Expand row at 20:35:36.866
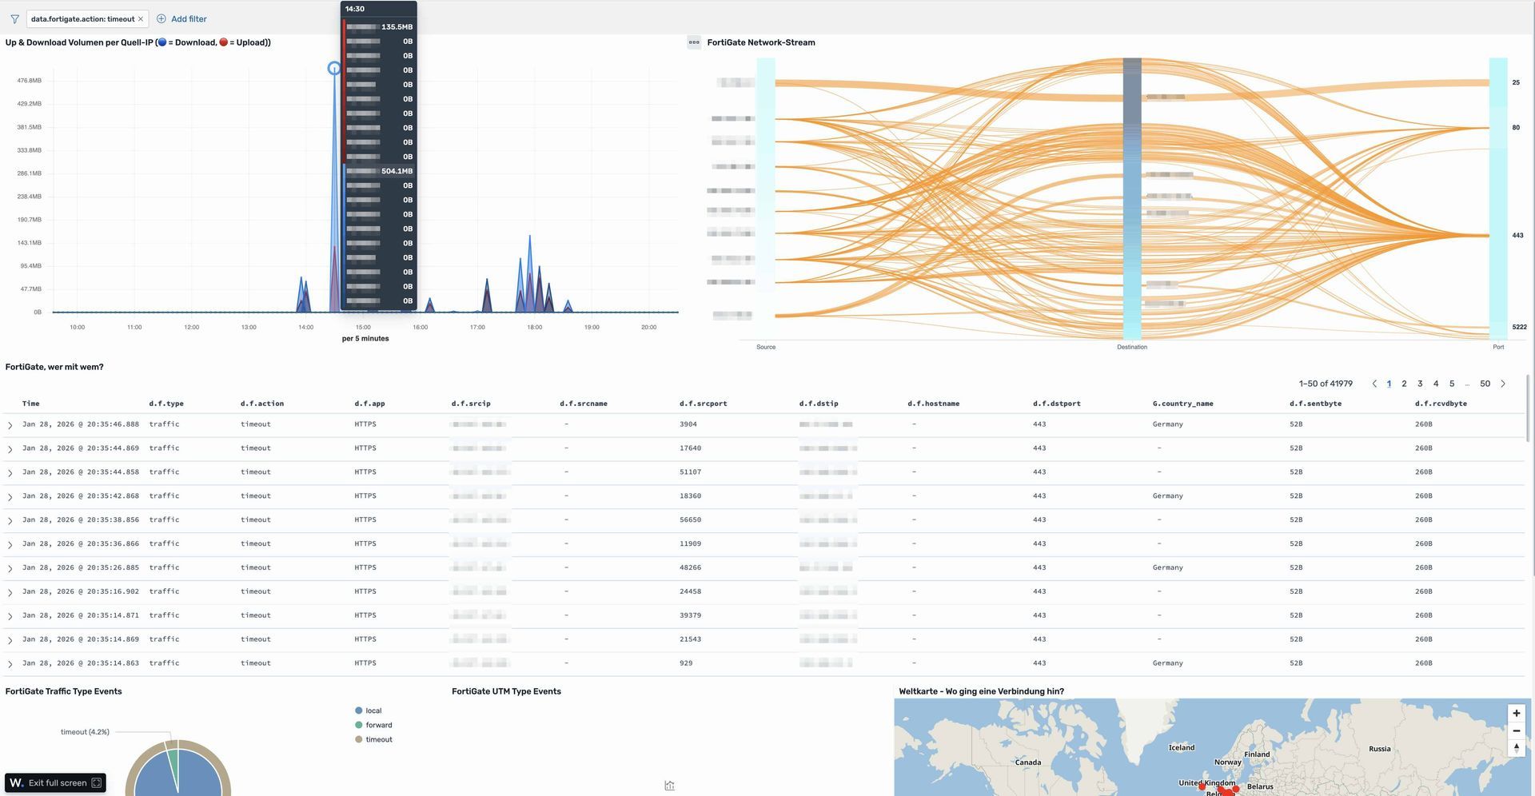This screenshot has height=796, width=1535. pyautogui.click(x=10, y=545)
